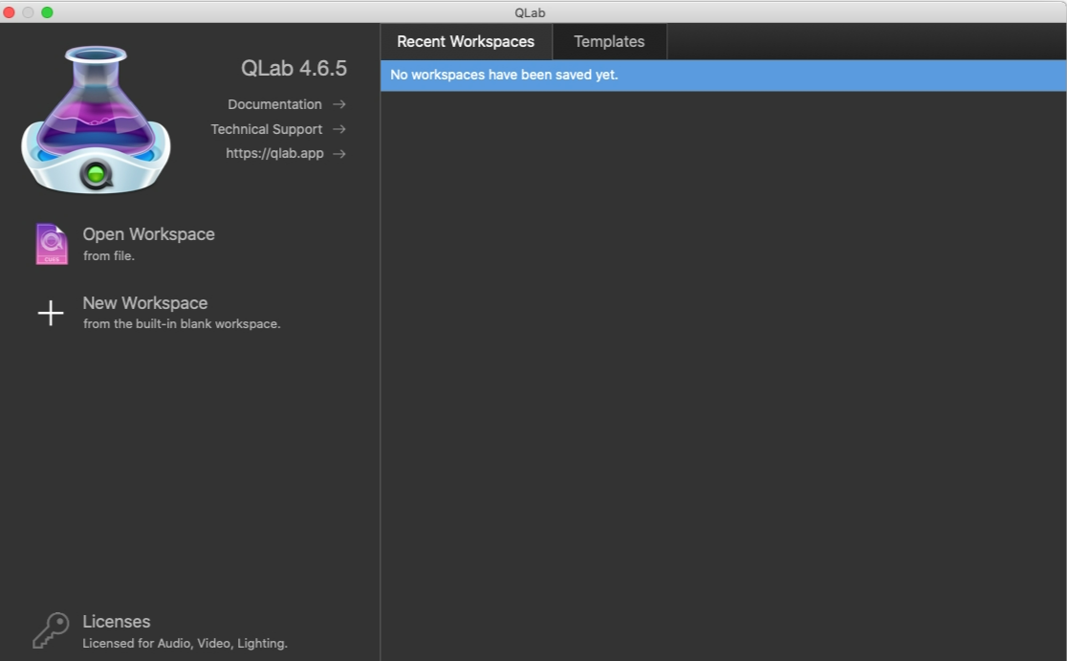Screen dimensions: 1067x661
Task: Select the 'No workspaces have been saved yet.' row
Action: (x=724, y=75)
